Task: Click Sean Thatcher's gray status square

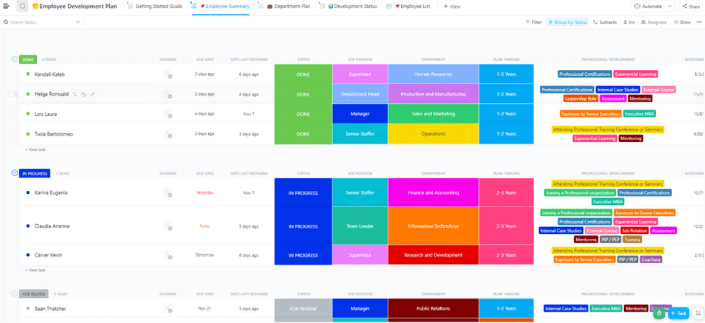Action: 28,309
